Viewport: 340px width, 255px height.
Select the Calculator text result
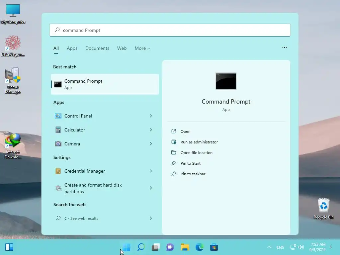(75, 130)
